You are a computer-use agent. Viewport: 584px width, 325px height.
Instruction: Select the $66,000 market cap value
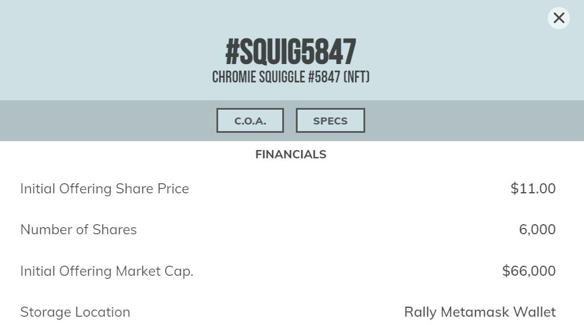tap(529, 271)
